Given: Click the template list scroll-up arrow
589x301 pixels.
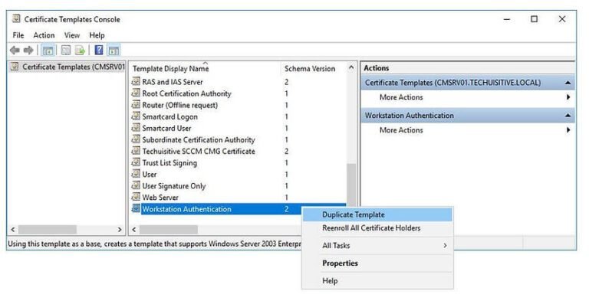Looking at the screenshot, I should [x=350, y=67].
